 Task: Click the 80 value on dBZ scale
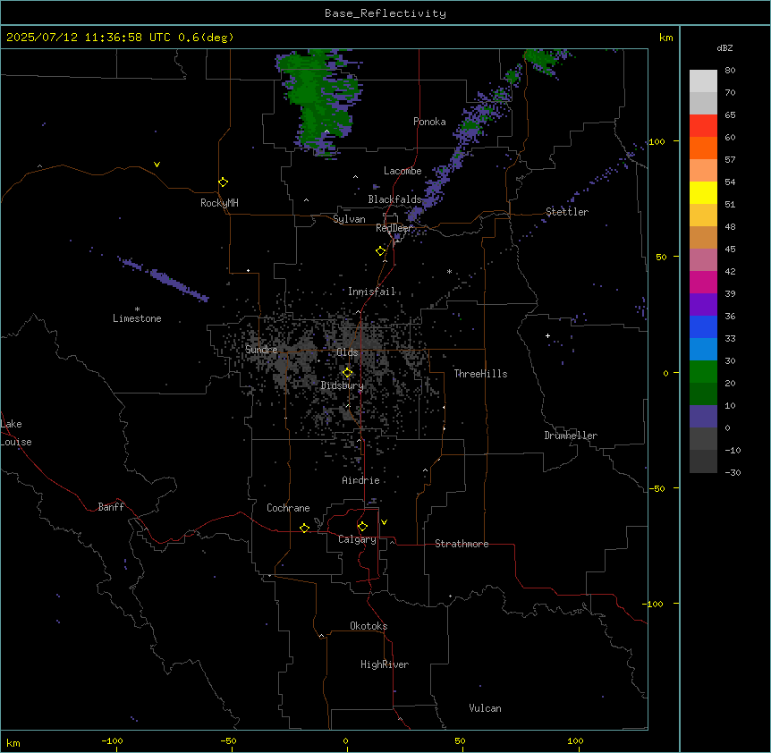click(x=730, y=71)
